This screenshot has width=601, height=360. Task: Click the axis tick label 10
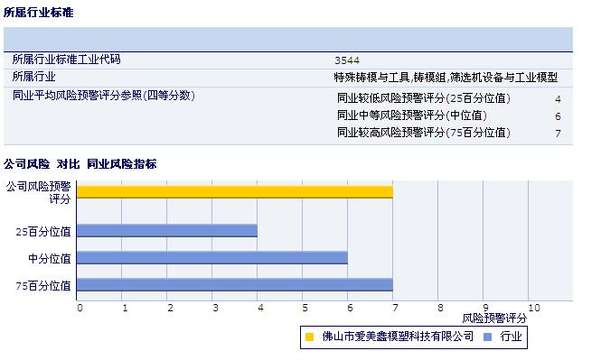click(534, 308)
